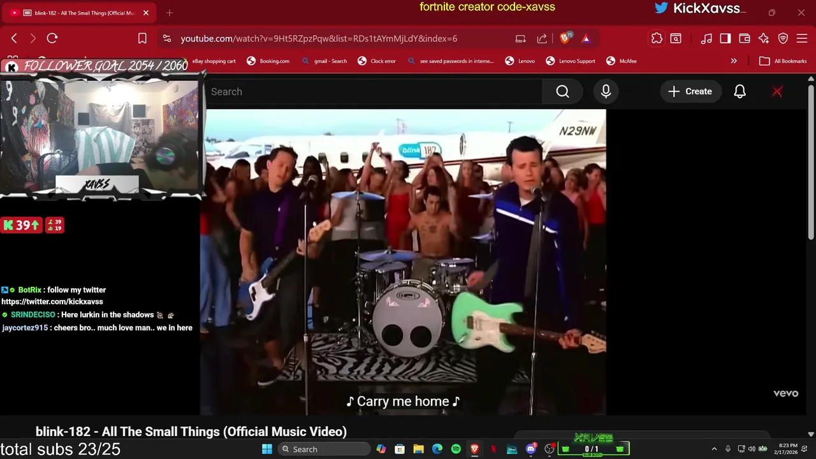Open the Windows Start button
The height and width of the screenshot is (459, 816).
pyautogui.click(x=267, y=449)
